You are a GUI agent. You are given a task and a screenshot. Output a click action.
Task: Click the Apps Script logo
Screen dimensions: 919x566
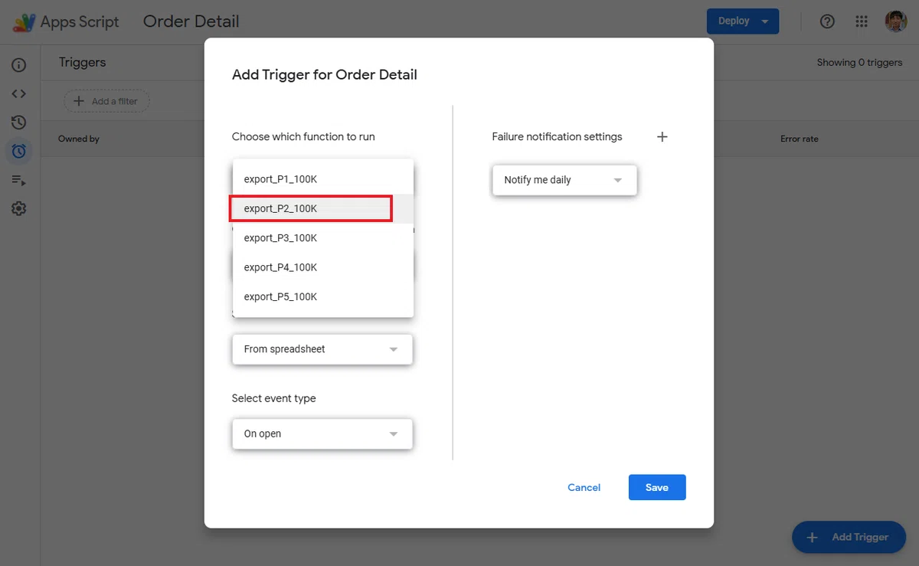click(x=66, y=21)
